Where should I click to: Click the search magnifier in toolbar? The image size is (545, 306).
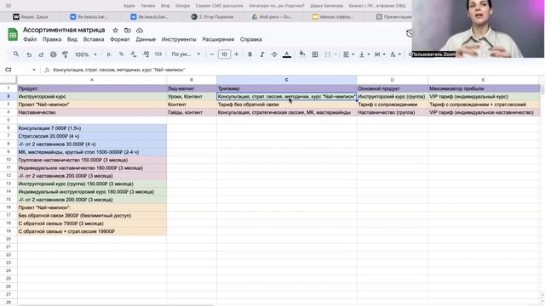click(16, 54)
